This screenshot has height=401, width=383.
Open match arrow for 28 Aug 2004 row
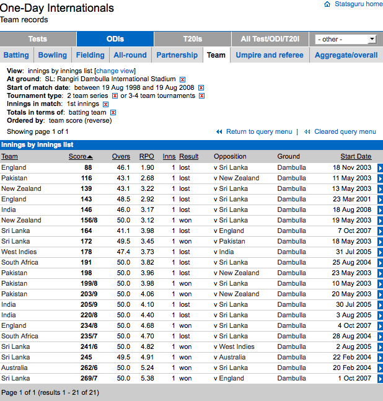380,337
